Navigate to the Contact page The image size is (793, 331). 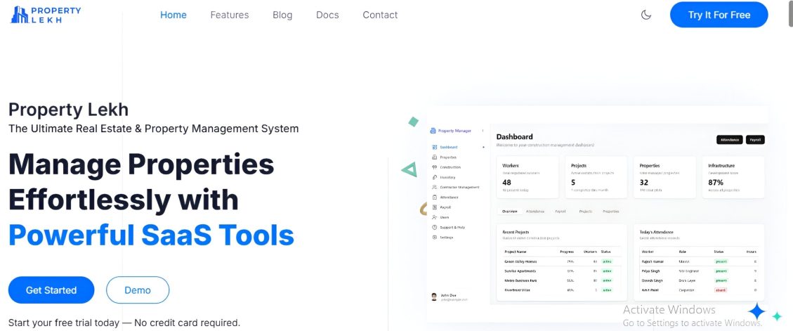(x=380, y=15)
